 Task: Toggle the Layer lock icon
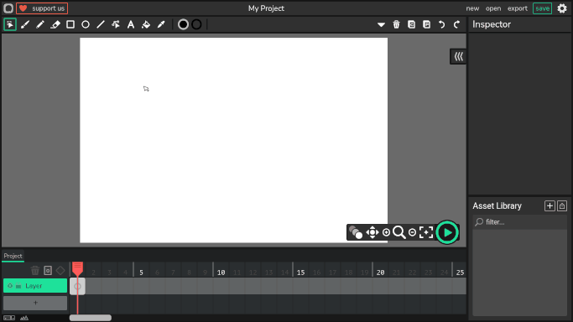coord(18,286)
